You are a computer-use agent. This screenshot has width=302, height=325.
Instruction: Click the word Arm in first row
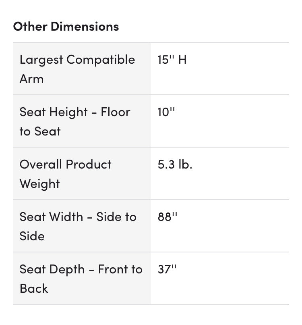[32, 79]
